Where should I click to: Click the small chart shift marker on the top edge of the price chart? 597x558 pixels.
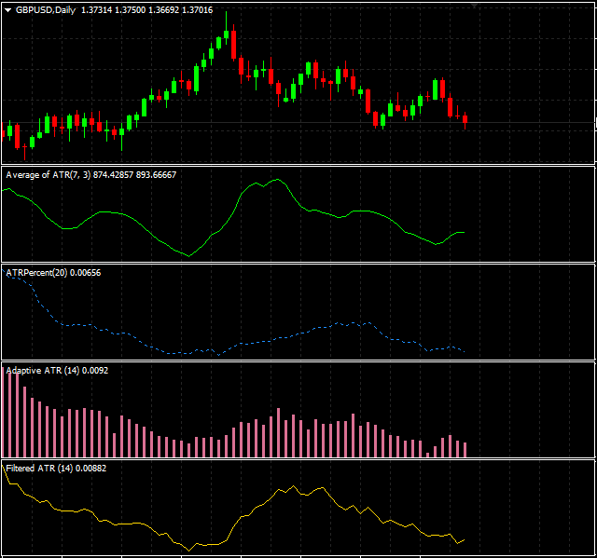[x=474, y=6]
